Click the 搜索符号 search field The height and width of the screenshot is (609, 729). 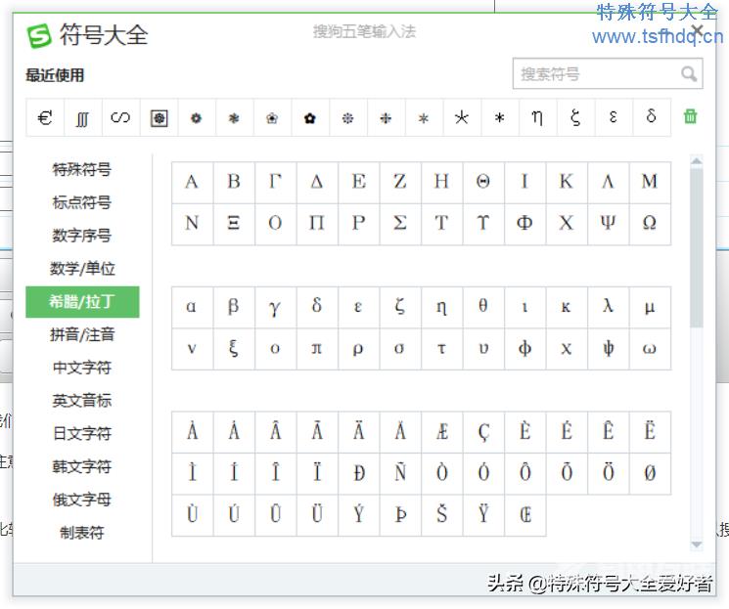pos(608,73)
